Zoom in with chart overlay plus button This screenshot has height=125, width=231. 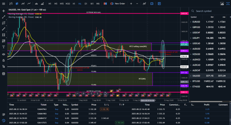pos(83,93)
